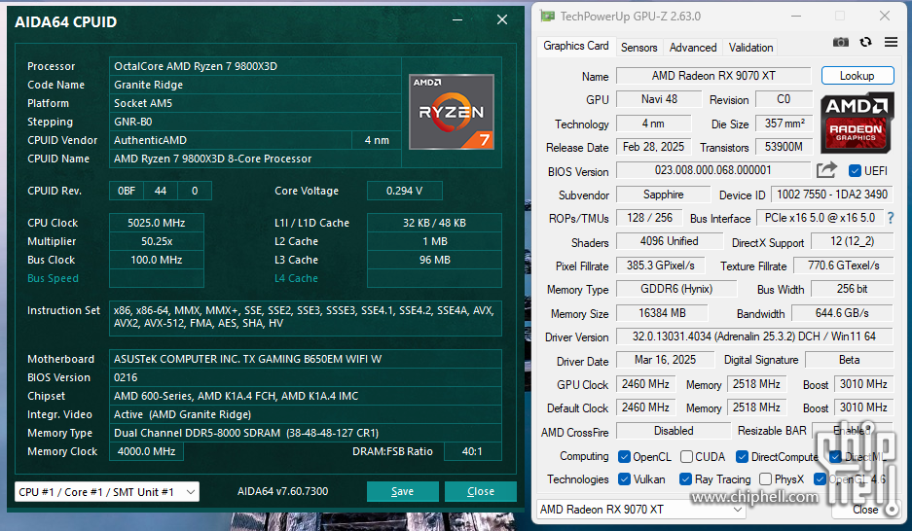Click the Texture Fillrate value
Viewport: 912px width, 531px height.
pyautogui.click(x=843, y=265)
